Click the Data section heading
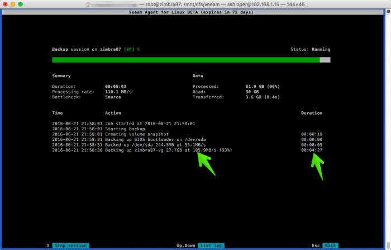 198,76
